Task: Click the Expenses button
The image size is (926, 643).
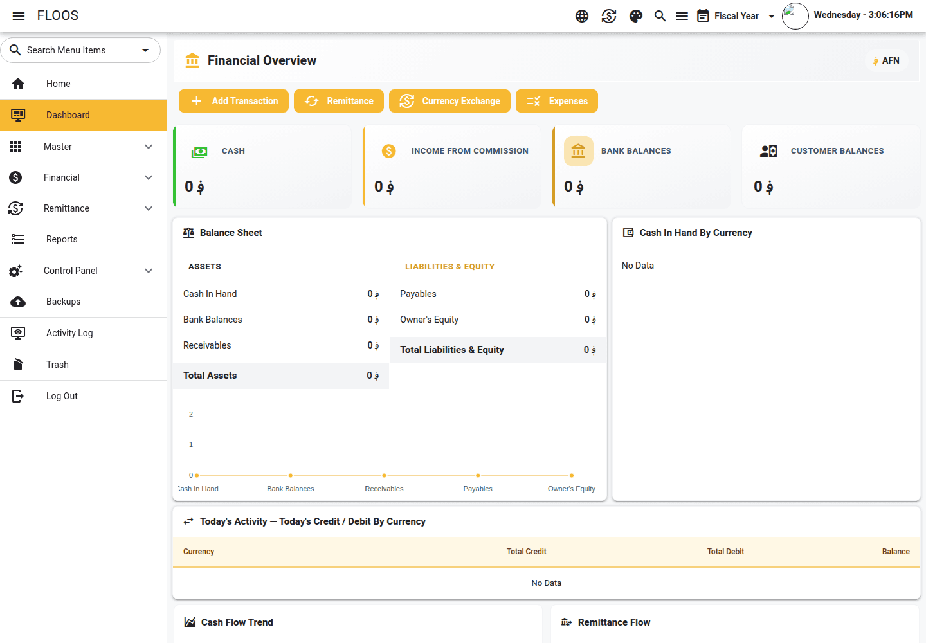Action: pyautogui.click(x=557, y=101)
